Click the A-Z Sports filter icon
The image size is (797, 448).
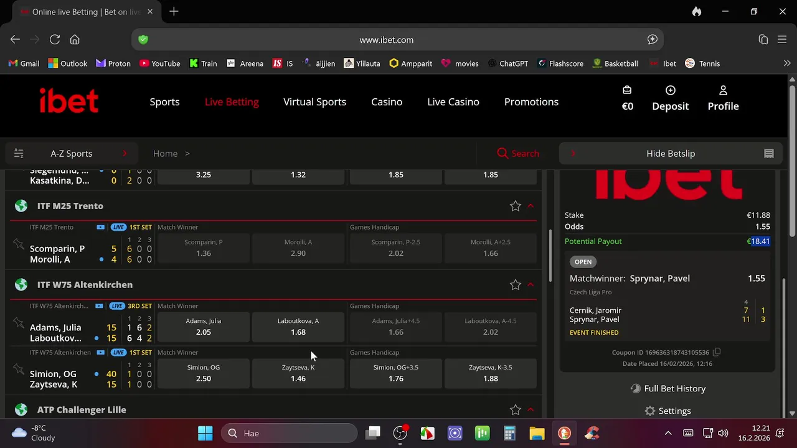coord(19,153)
